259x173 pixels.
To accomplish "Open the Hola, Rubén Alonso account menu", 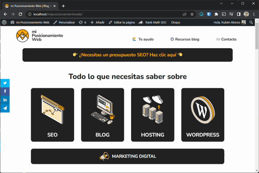I will tap(230, 23).
